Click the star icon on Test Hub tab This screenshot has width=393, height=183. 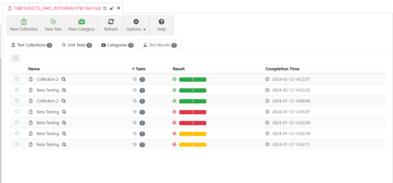(105, 8)
